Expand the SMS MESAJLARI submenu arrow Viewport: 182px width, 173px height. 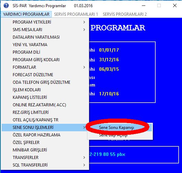(x=84, y=30)
